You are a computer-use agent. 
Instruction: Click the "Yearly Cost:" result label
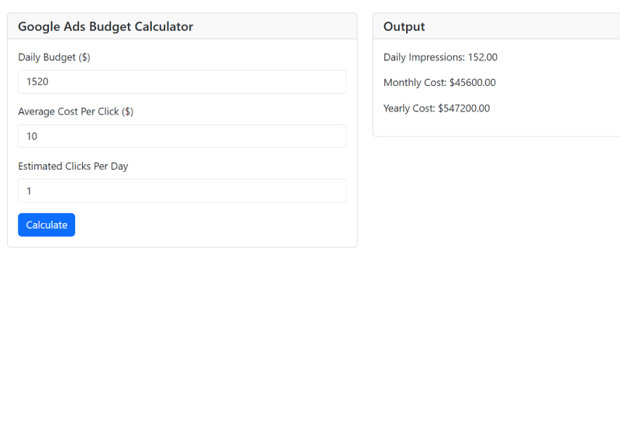[409, 108]
